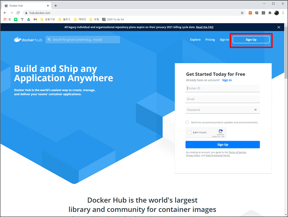Open the 금융기관 bookmark folder
Screen dimensions: 288x217
click(48, 19)
